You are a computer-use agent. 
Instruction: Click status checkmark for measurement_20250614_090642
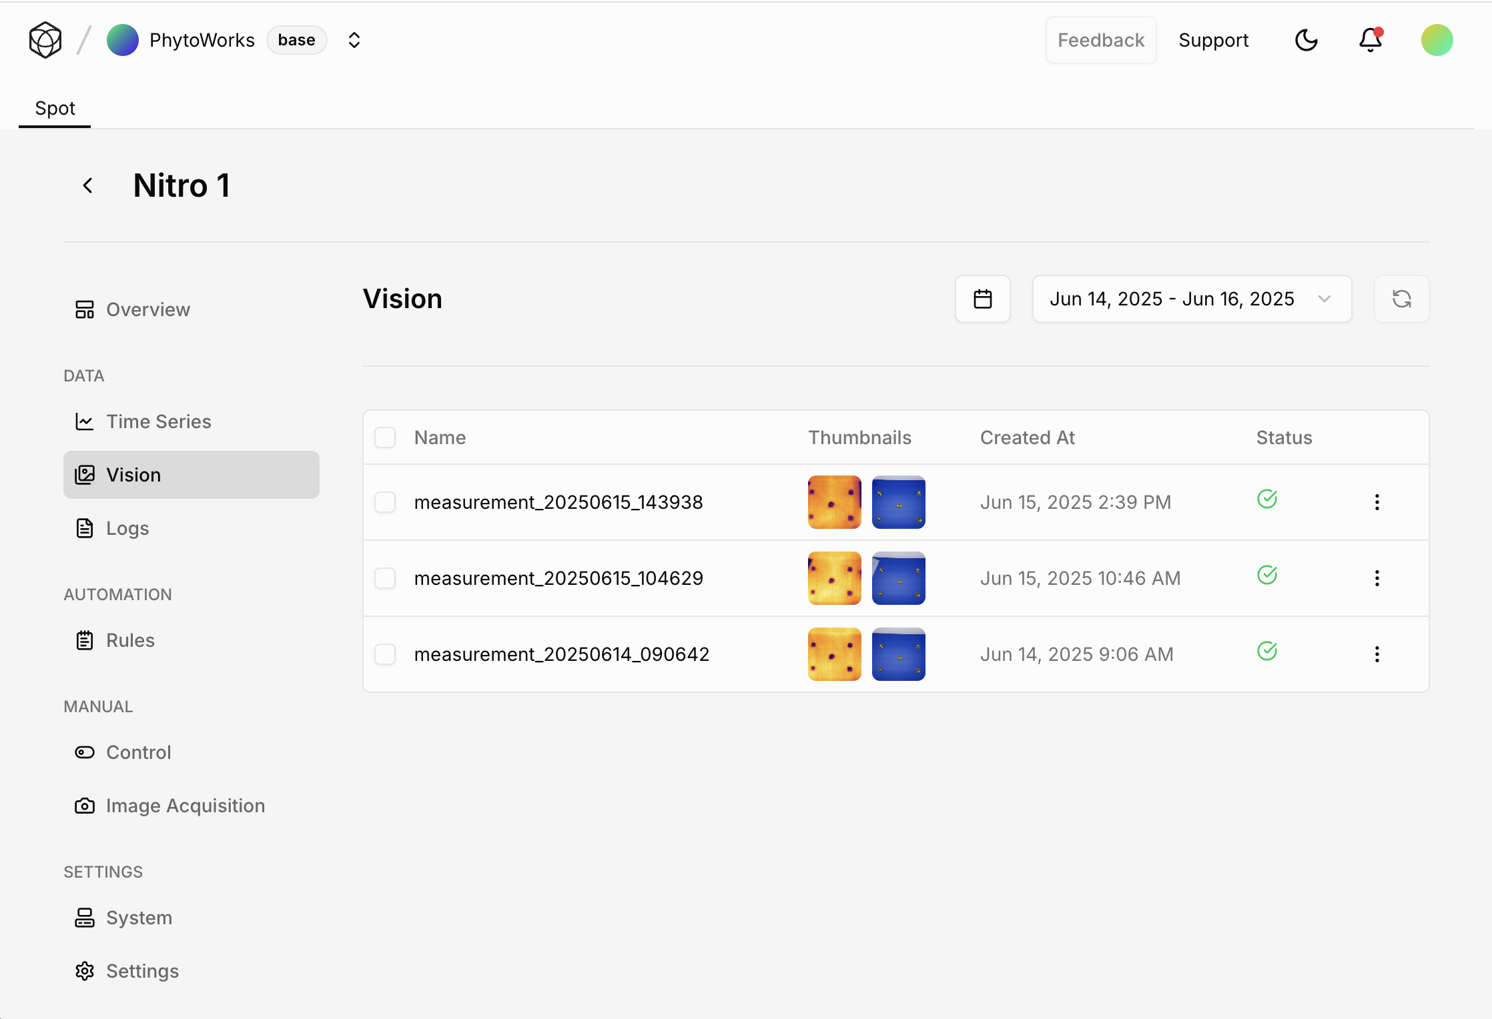coord(1267,651)
